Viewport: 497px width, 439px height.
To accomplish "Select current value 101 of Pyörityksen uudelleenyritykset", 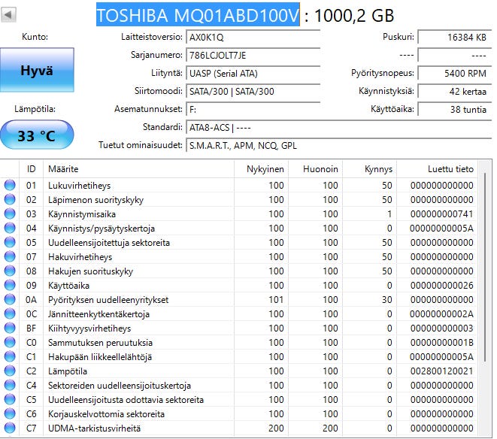I will coord(276,299).
